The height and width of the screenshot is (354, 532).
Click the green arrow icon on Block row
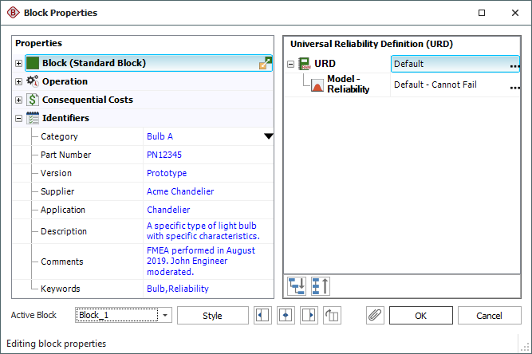266,63
